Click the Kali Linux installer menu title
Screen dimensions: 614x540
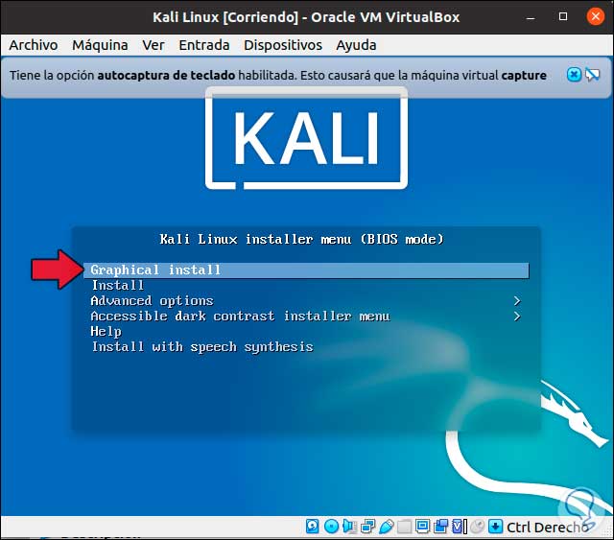(x=301, y=239)
